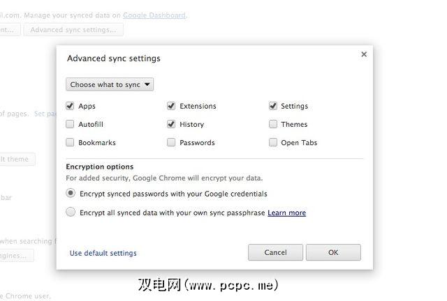This screenshot has height=301, width=447.
Task: Click the Choose what to sync arrow
Action: [x=147, y=85]
